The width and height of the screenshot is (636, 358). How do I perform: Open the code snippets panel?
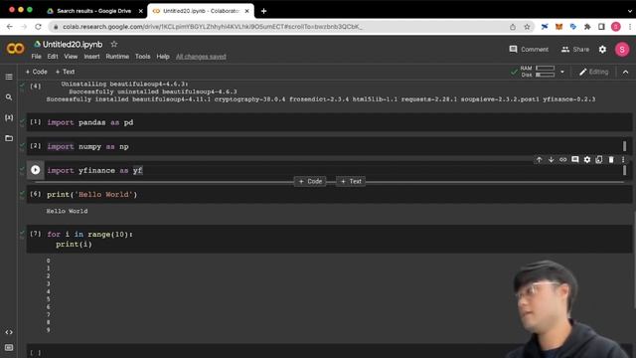pos(9,332)
